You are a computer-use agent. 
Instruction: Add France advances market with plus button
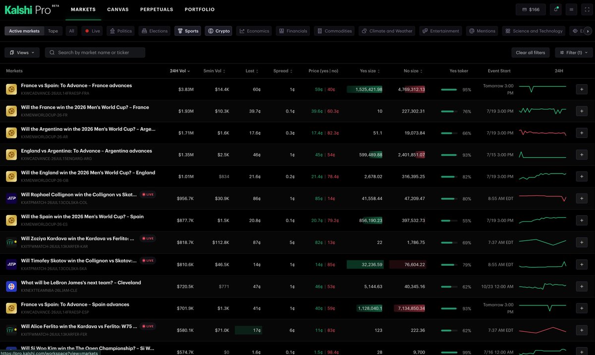point(581,89)
